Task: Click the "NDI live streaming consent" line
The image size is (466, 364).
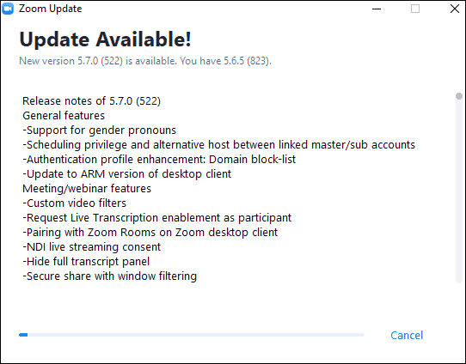Action: 91,247
